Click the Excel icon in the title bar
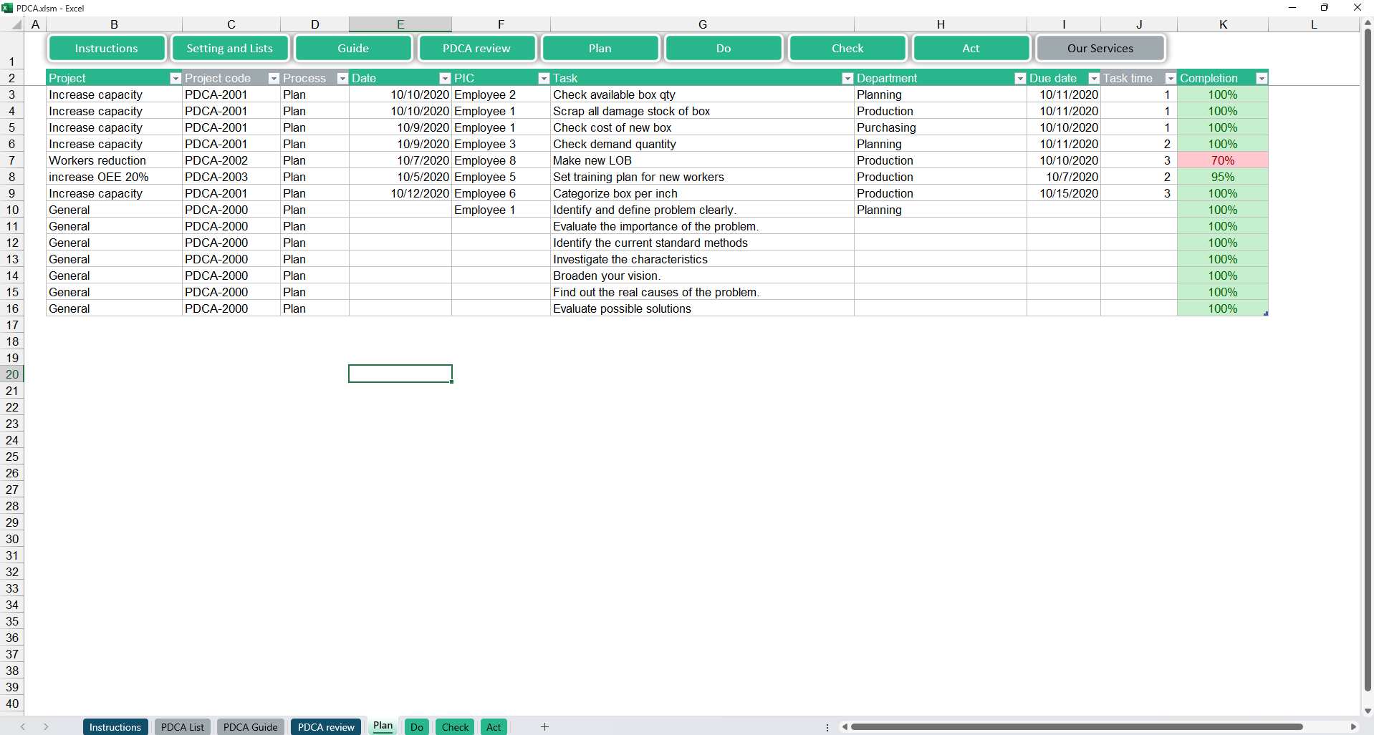This screenshot has height=735, width=1374. point(8,8)
